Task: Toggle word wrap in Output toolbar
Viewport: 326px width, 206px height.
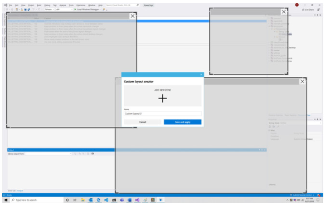Action: click(93, 154)
